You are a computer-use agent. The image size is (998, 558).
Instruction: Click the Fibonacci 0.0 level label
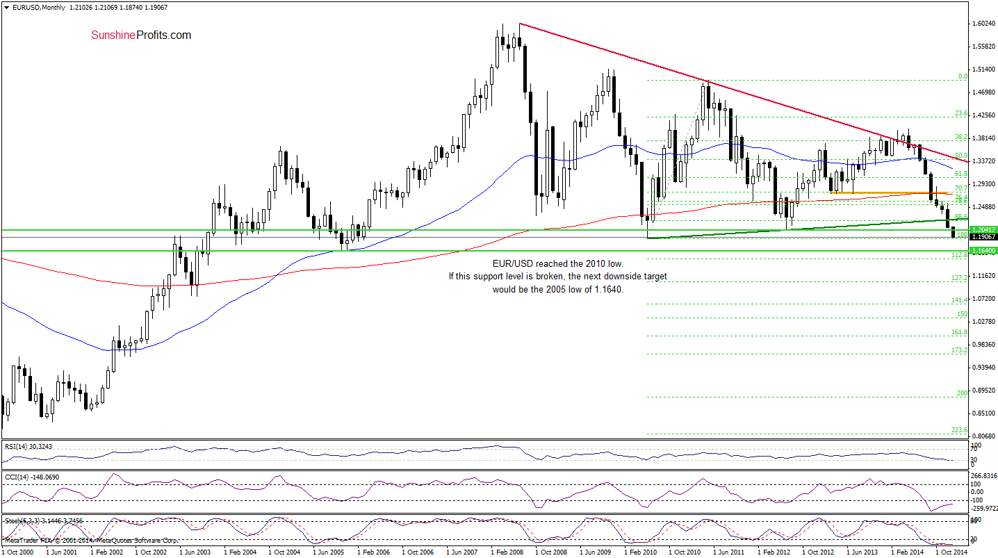point(963,76)
